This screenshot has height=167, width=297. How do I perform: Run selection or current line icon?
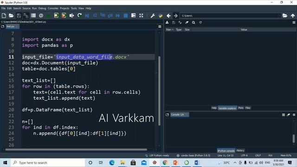tap(71, 15)
